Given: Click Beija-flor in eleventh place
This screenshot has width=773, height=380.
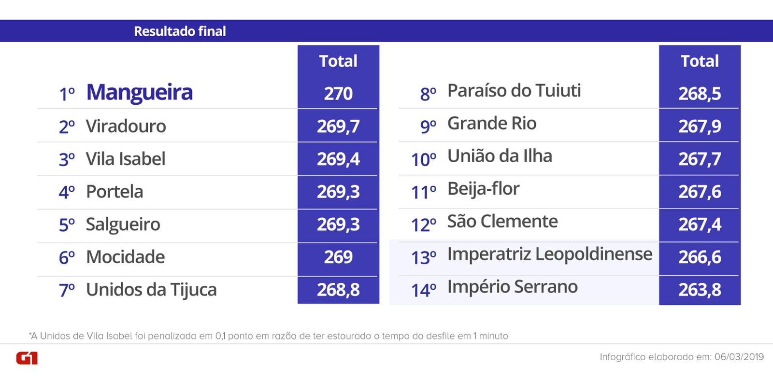Looking at the screenshot, I should tap(483, 189).
